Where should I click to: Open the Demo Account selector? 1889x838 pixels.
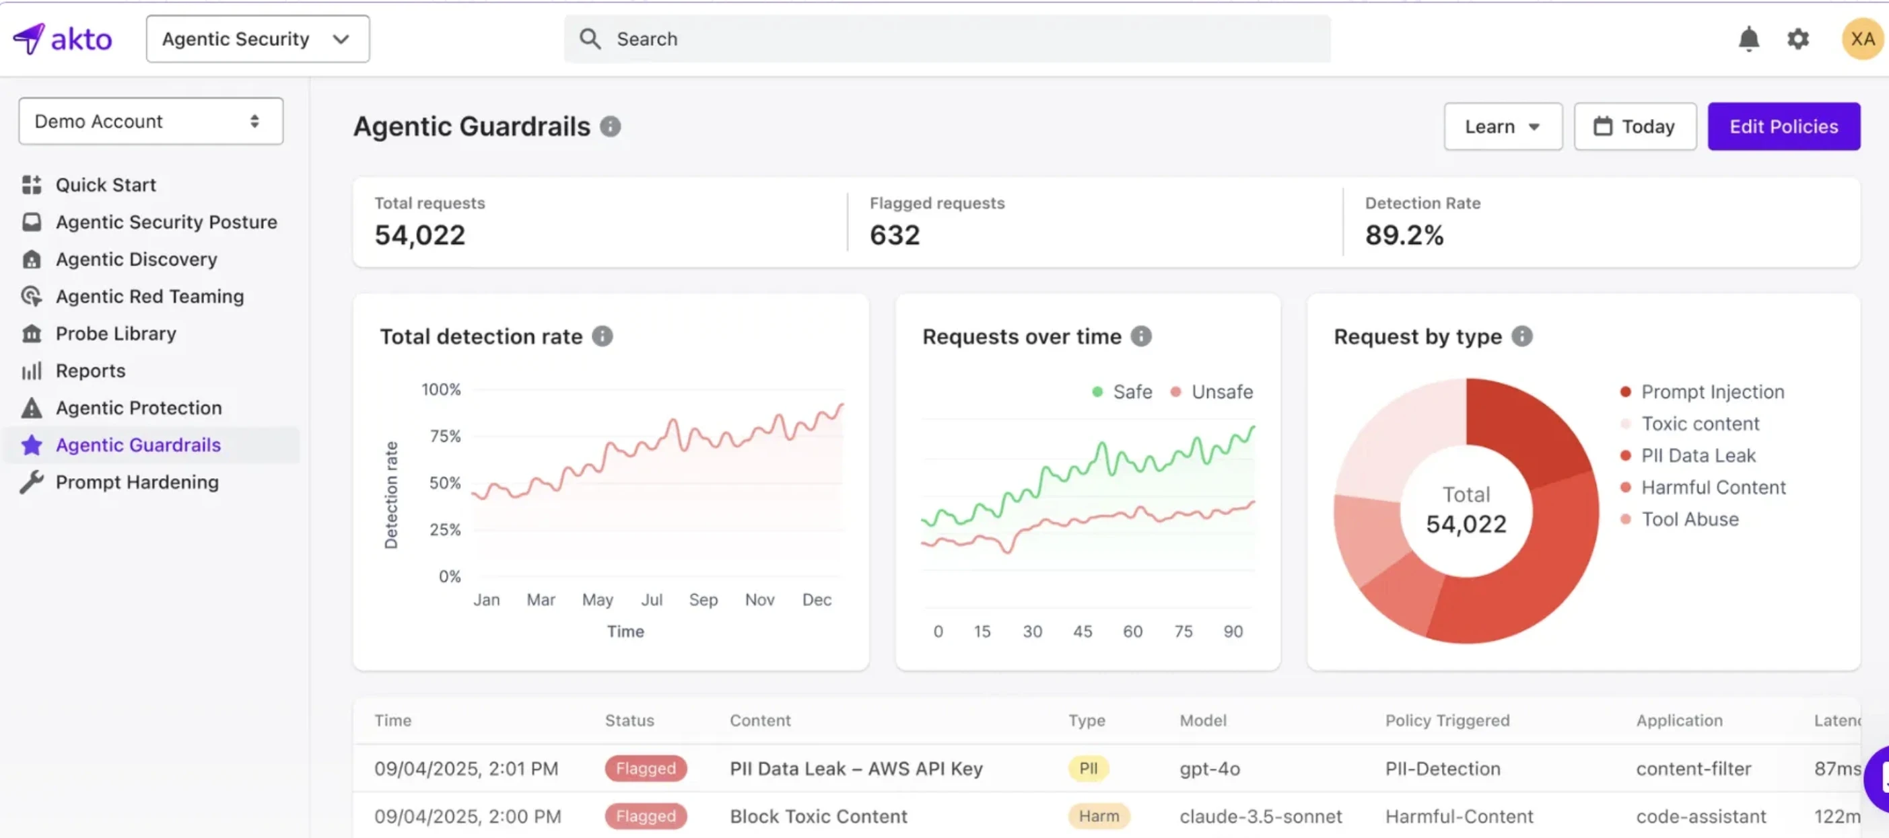pos(150,122)
